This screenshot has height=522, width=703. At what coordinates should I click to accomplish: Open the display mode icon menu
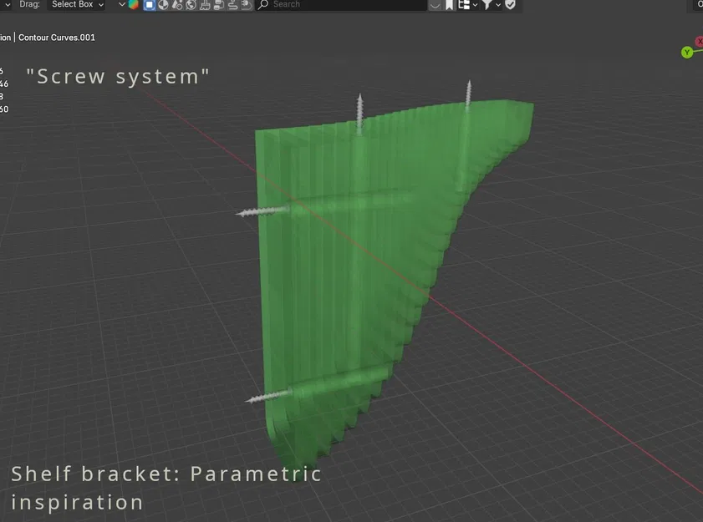pos(464,5)
